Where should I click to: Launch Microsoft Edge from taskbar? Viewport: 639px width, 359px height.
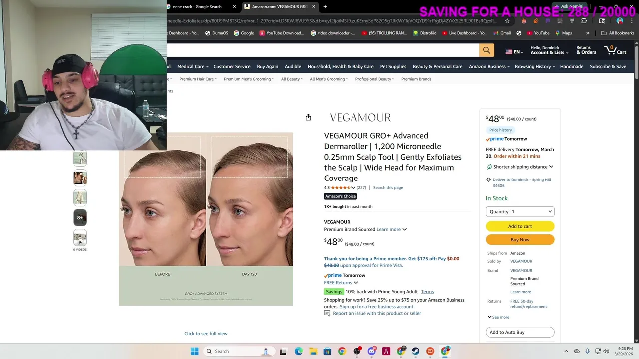(298, 351)
